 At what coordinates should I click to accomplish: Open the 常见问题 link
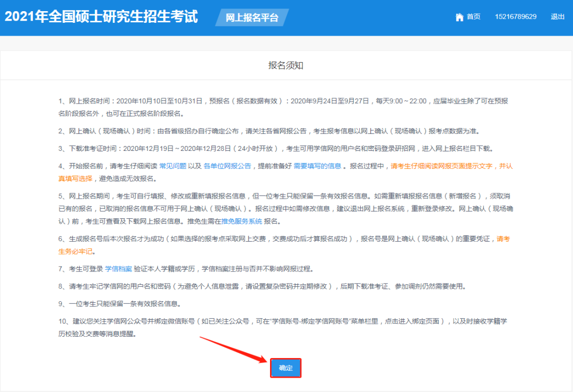(173, 166)
